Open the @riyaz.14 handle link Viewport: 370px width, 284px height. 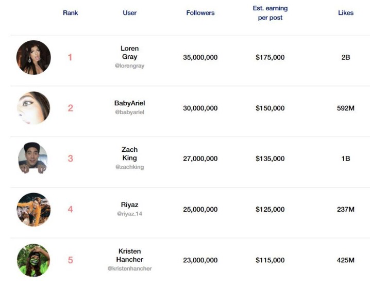[x=130, y=213]
